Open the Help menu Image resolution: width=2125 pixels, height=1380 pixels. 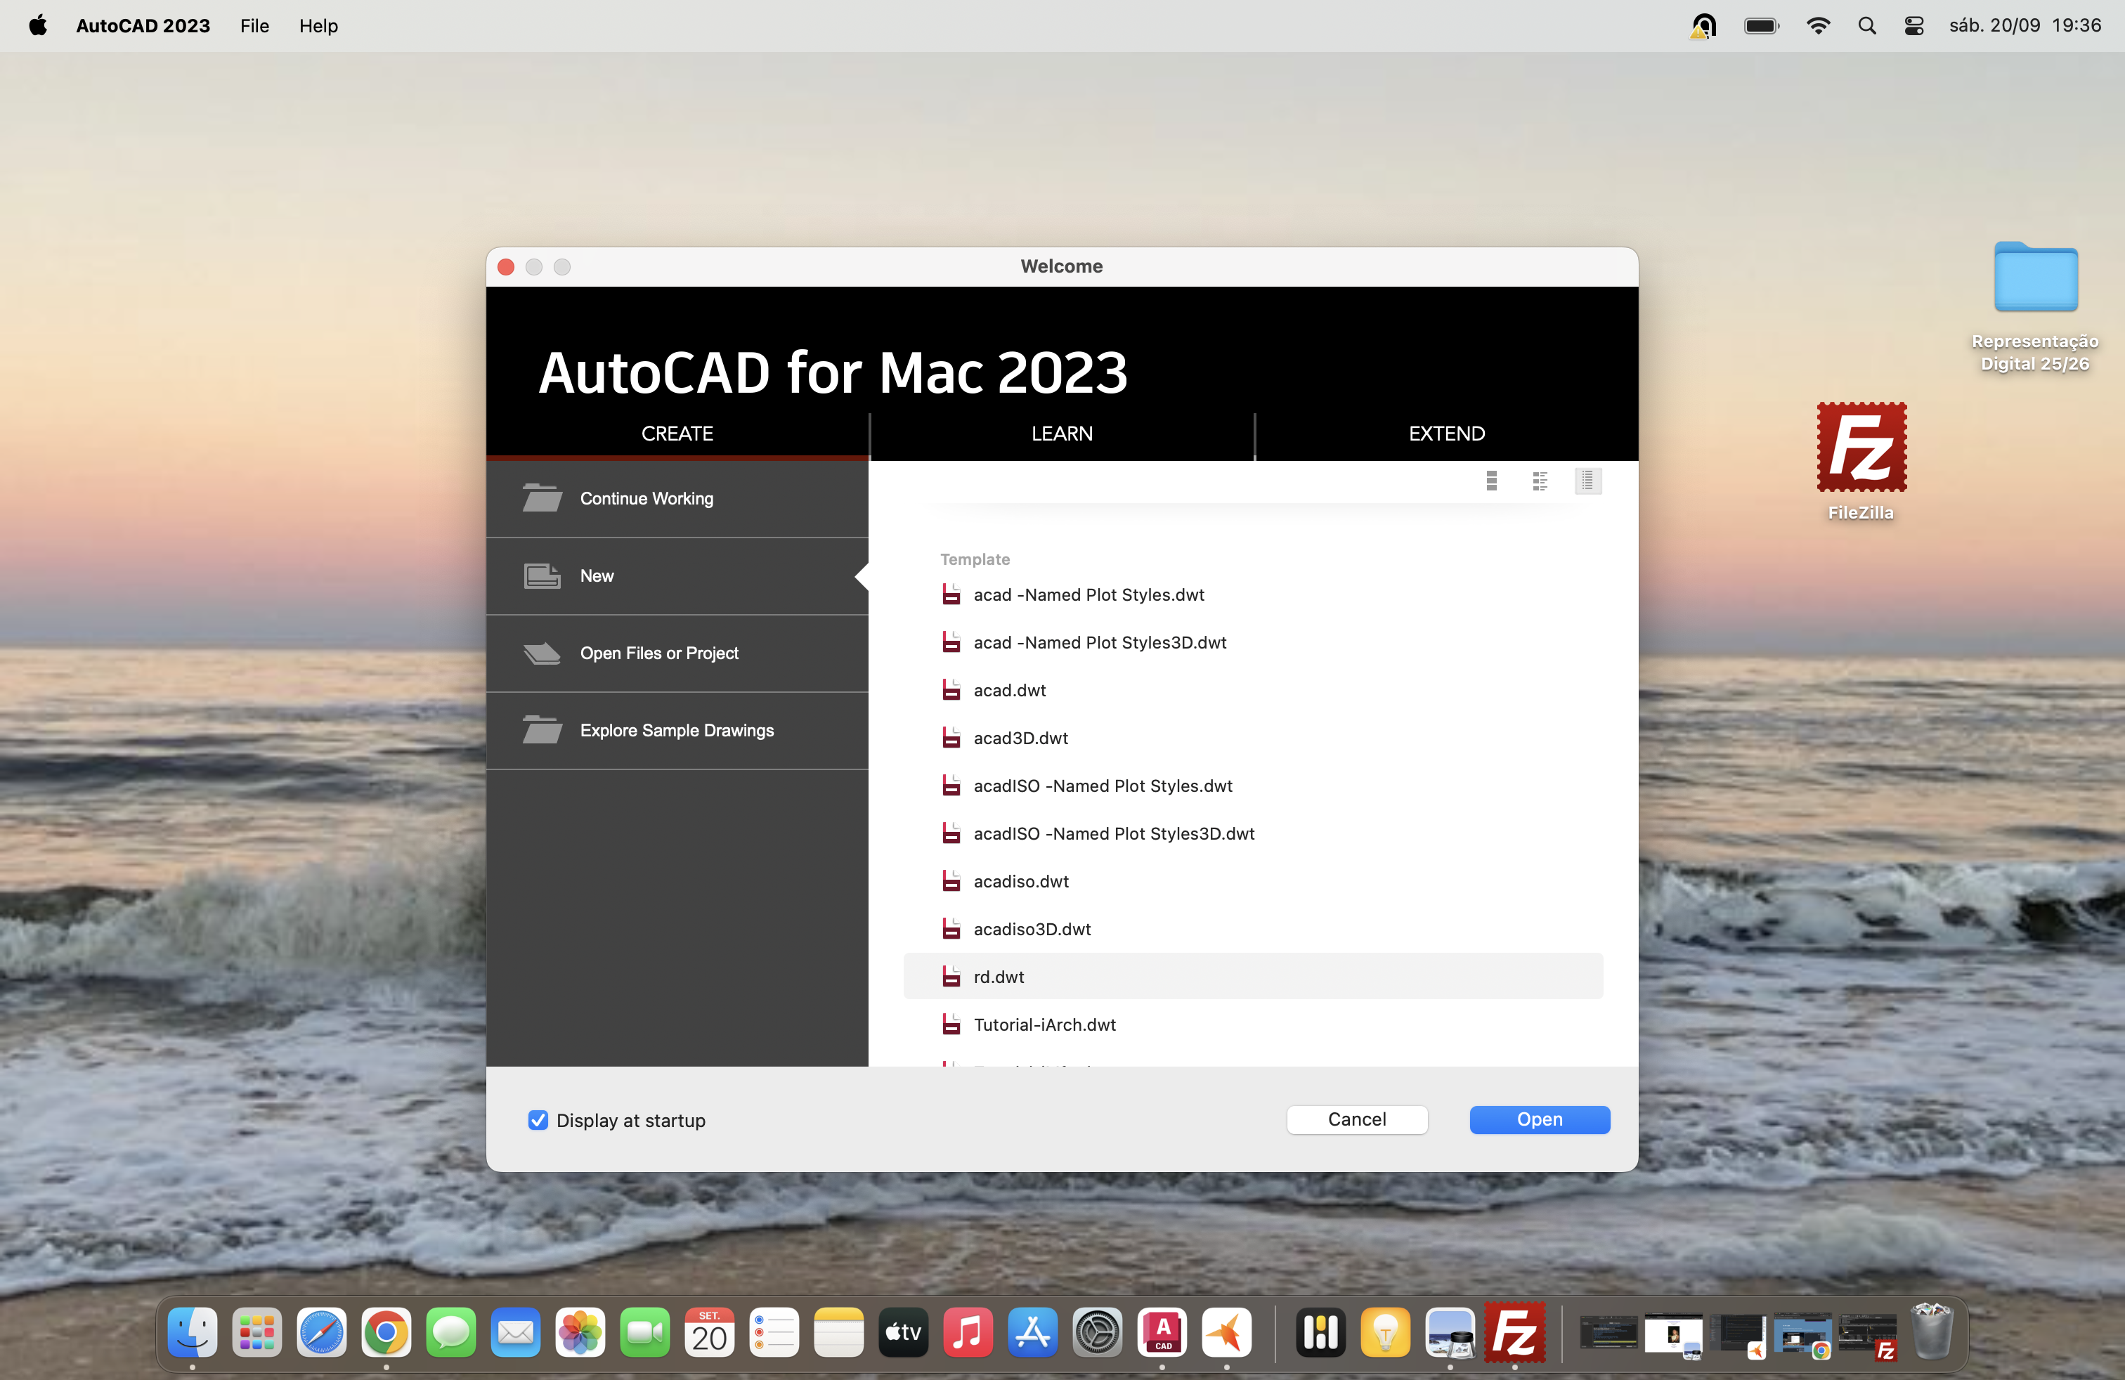pos(318,26)
